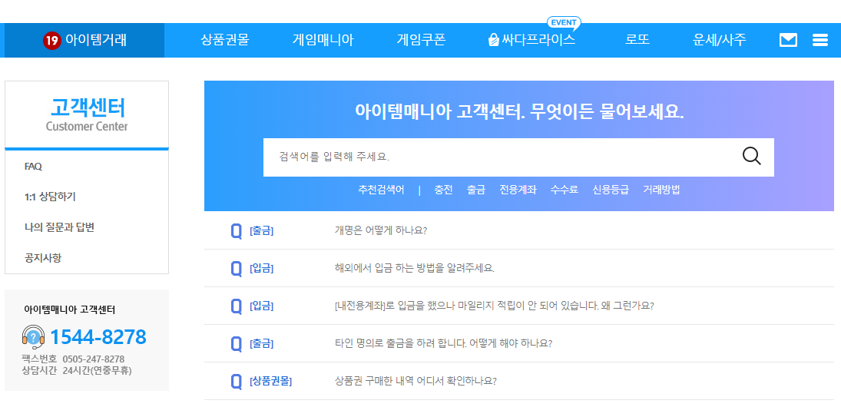Viewport: 841px width, 407px height.
Task: Open 싸다프라이스 menu item
Action: coord(538,40)
